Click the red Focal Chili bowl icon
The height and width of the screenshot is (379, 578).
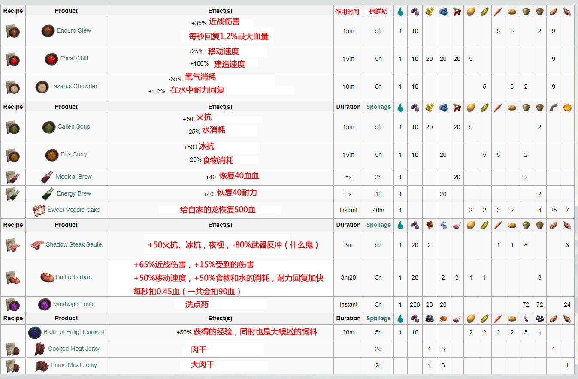[x=51, y=59]
